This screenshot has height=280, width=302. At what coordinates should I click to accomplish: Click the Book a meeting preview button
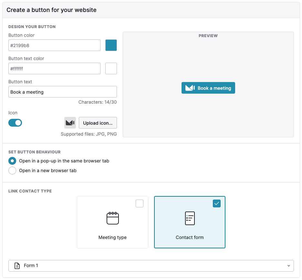click(208, 88)
